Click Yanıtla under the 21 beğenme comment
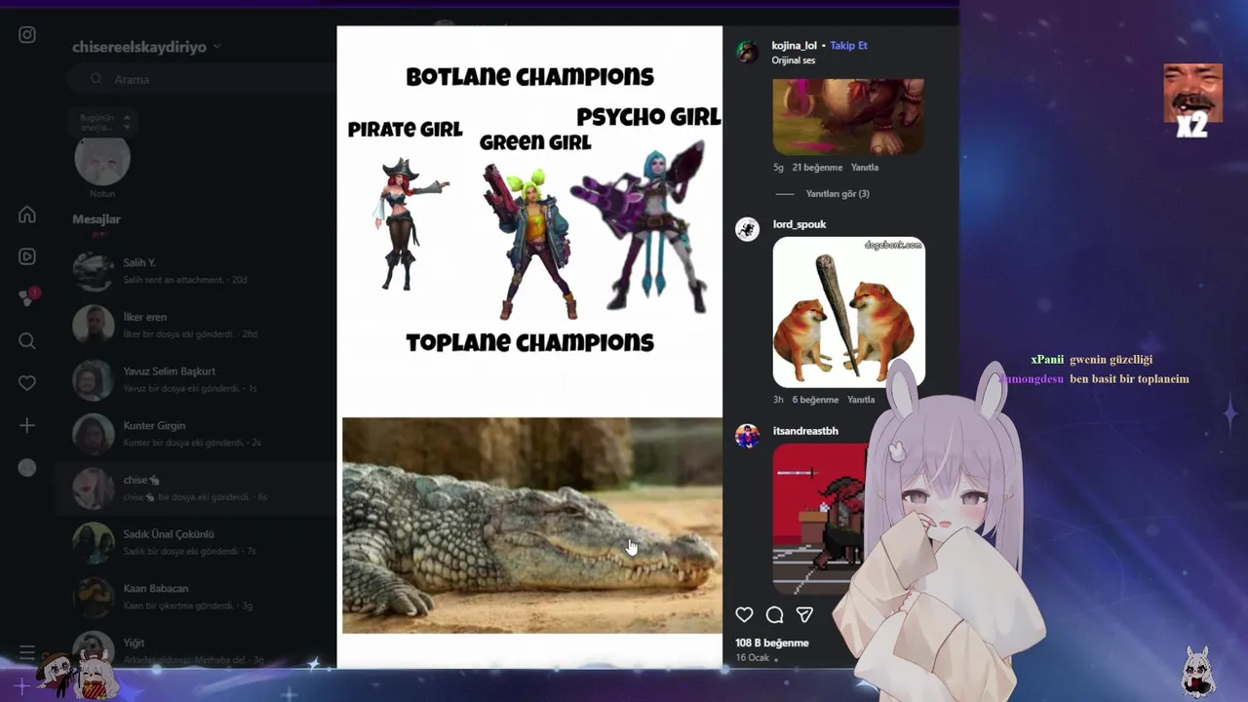1248x702 pixels. 865,168
